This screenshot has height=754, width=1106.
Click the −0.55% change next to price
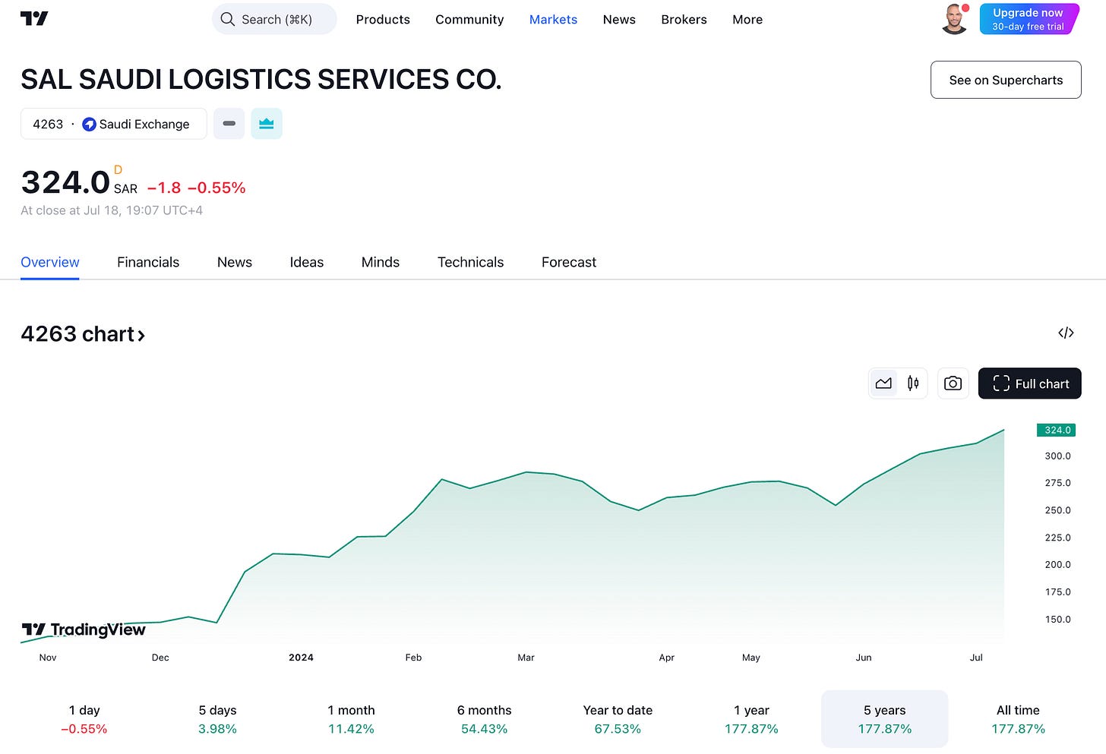[216, 188]
